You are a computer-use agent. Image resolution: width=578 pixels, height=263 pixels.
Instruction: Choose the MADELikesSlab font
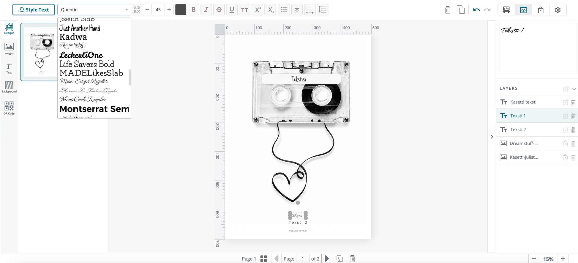tap(91, 73)
